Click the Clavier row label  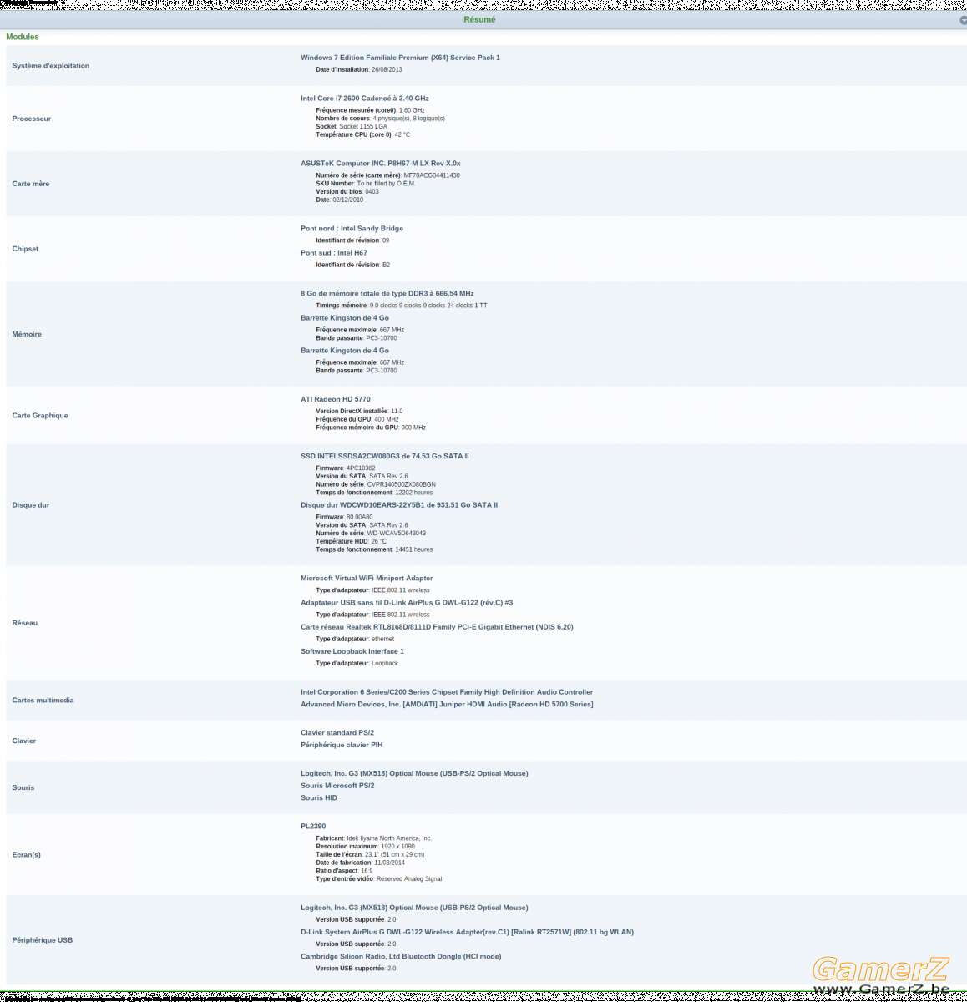(24, 741)
